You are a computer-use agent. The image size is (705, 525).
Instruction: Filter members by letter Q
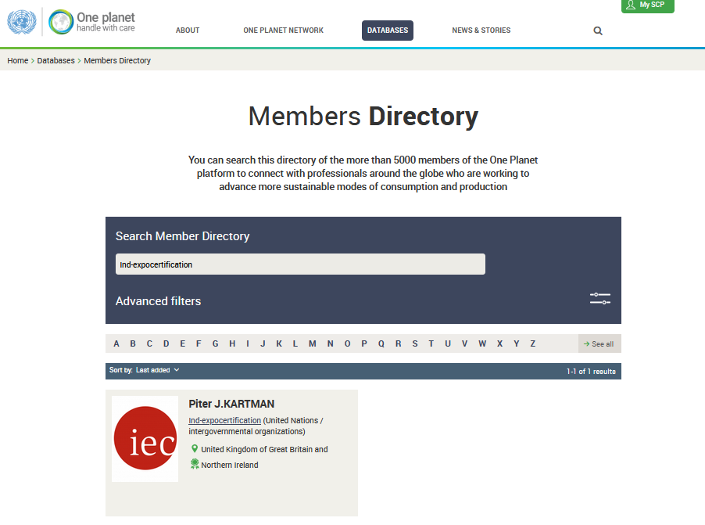coord(381,343)
